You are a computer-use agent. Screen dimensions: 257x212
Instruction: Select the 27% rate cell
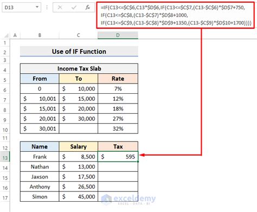[x=118, y=119]
